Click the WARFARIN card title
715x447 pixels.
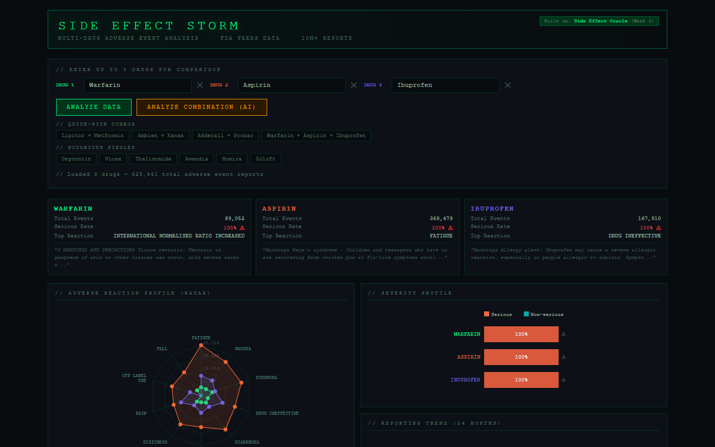point(73,209)
